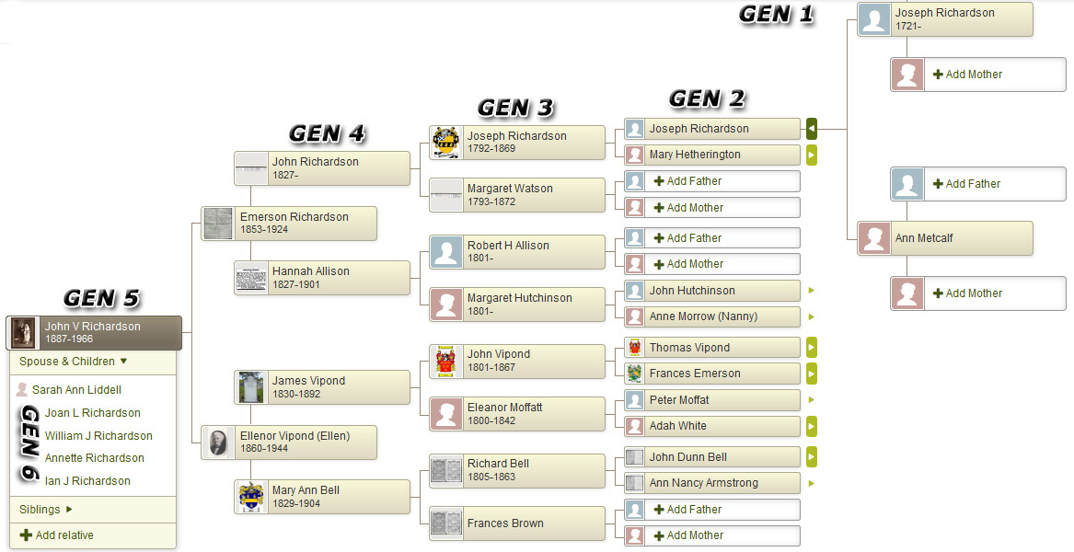Open Ian J Richardson's profile
This screenshot has height=552, width=1074.
[x=87, y=481]
